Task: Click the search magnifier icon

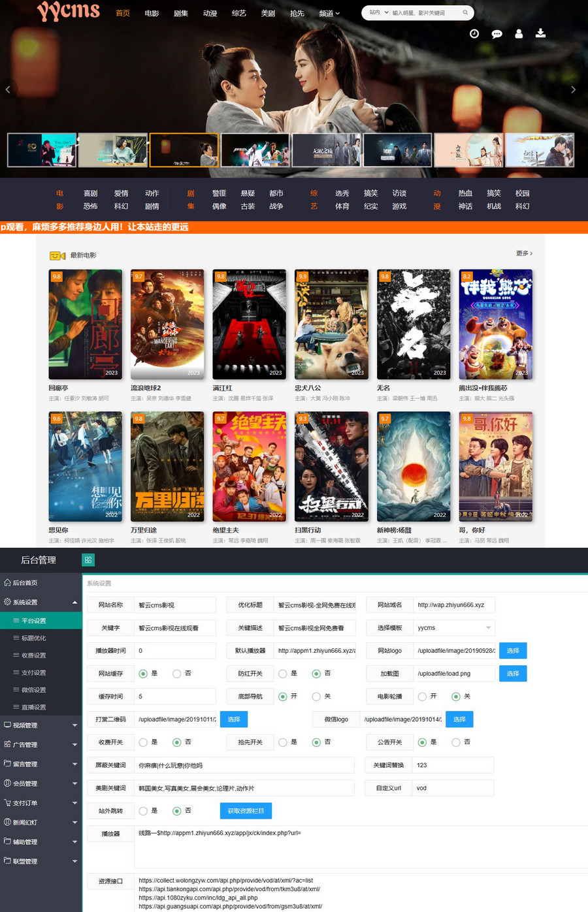Action: pos(465,12)
